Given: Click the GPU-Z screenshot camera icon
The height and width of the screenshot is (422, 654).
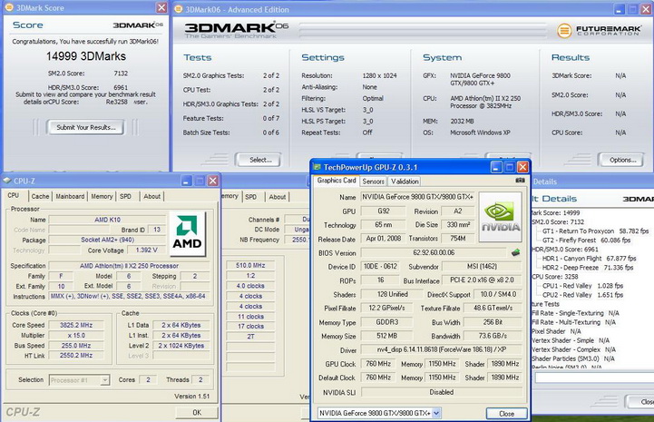Looking at the screenshot, I should pyautogui.click(x=520, y=181).
